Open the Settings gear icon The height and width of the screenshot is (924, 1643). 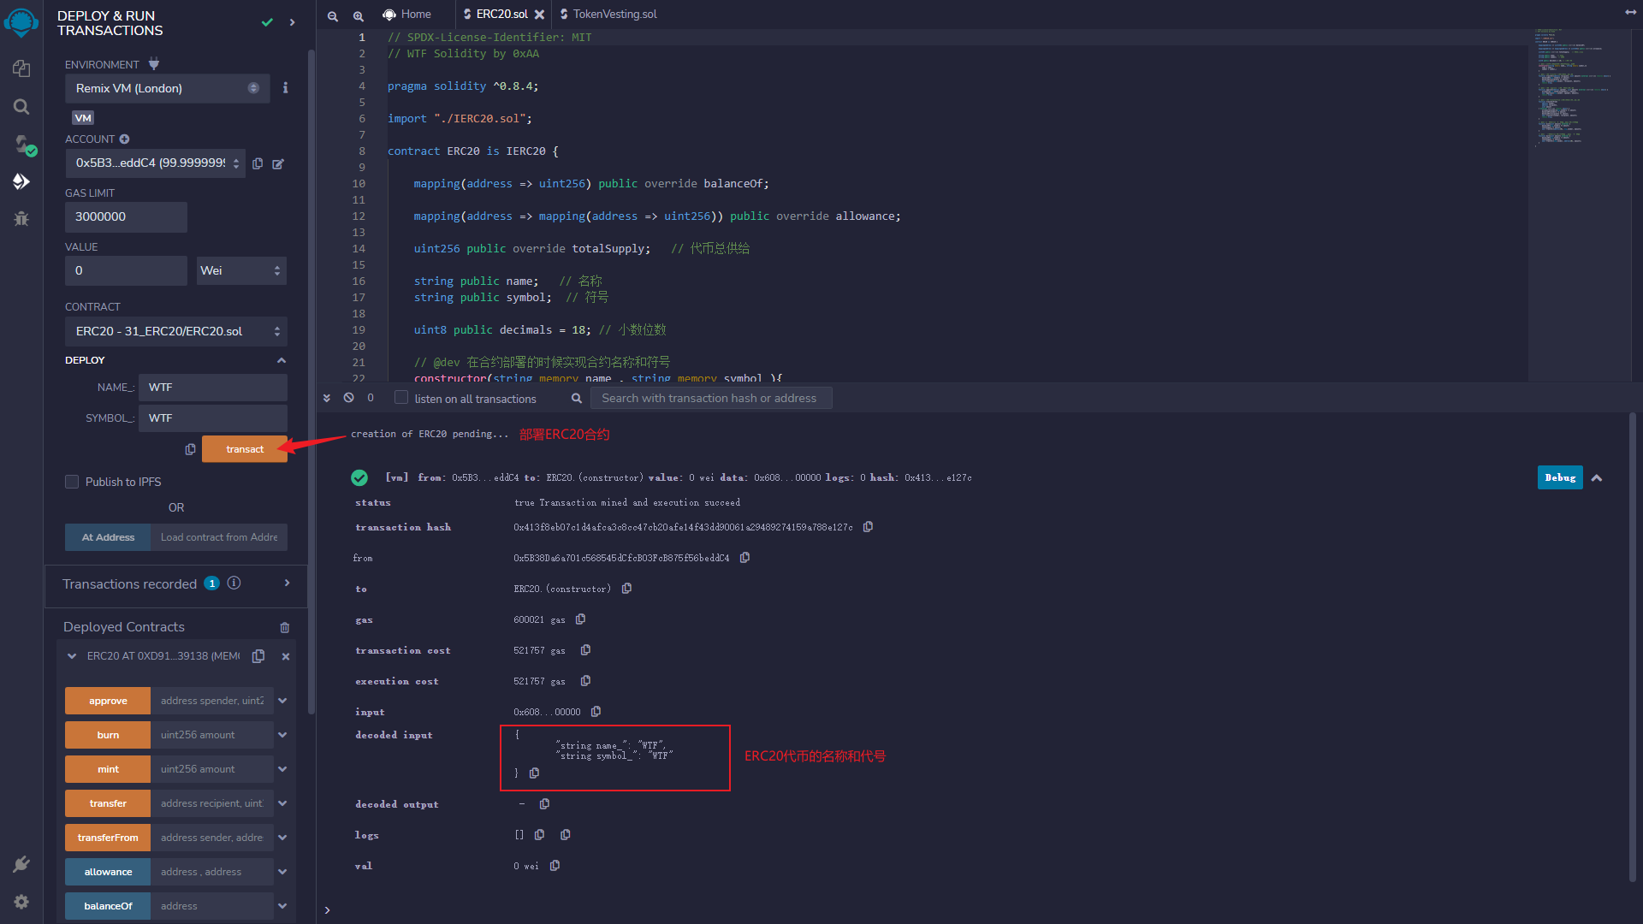tap(21, 902)
